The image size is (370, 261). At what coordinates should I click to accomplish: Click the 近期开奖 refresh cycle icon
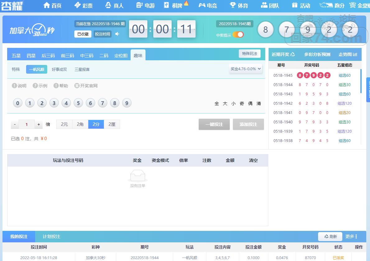293,54
